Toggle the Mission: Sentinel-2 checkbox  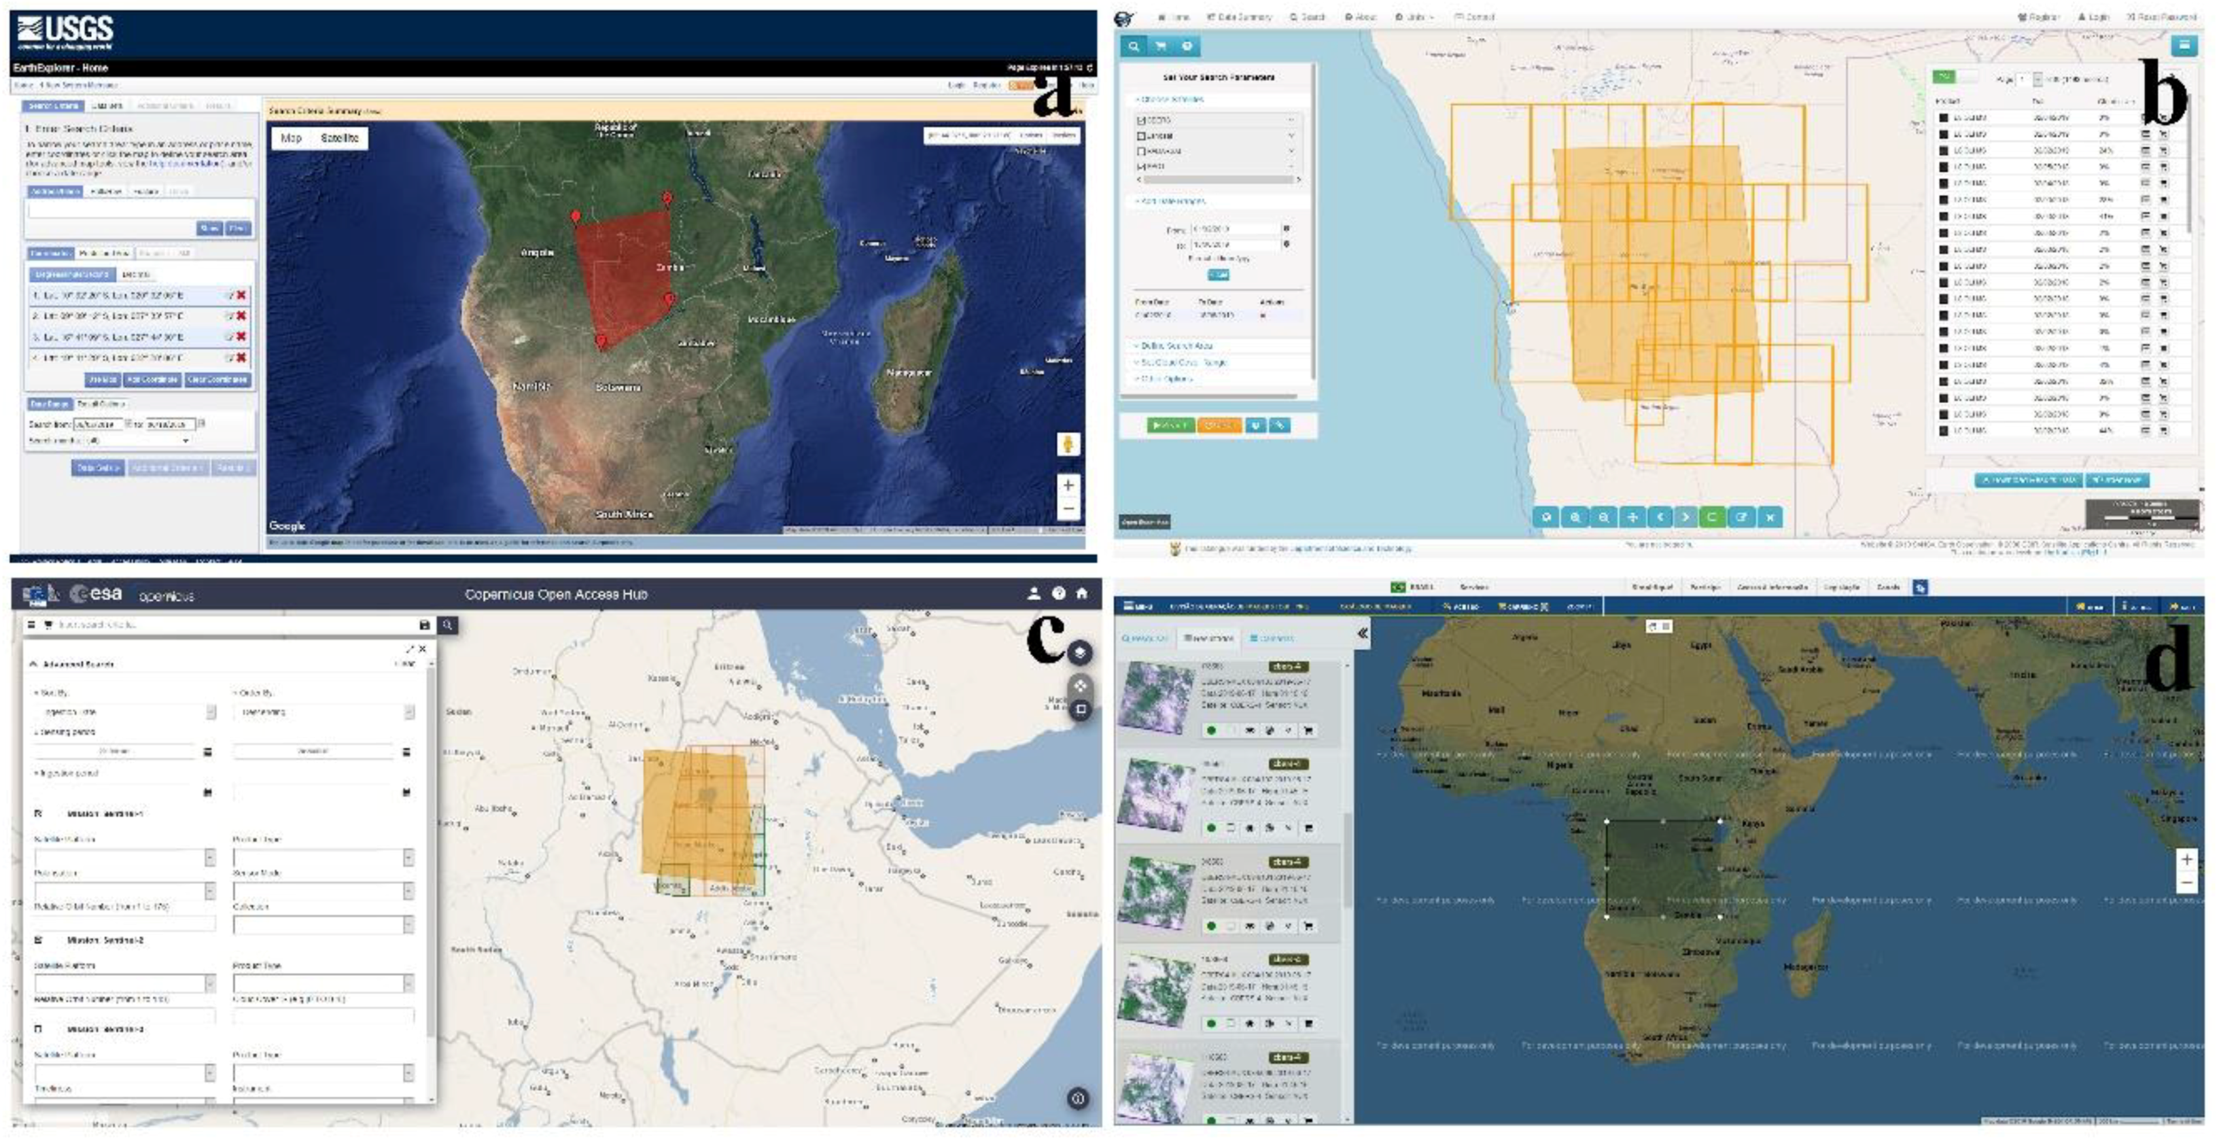[x=38, y=940]
